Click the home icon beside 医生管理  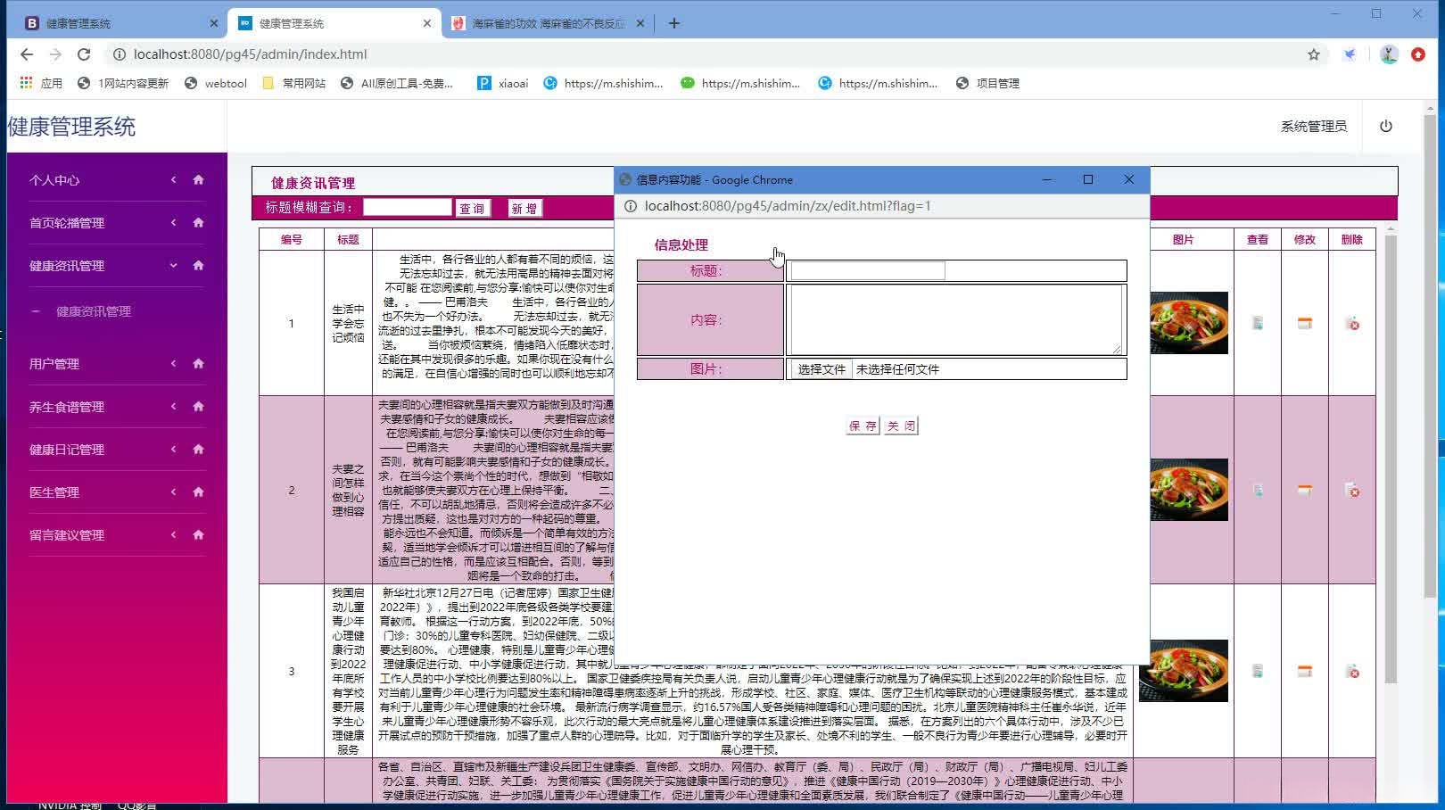pyautogui.click(x=197, y=492)
